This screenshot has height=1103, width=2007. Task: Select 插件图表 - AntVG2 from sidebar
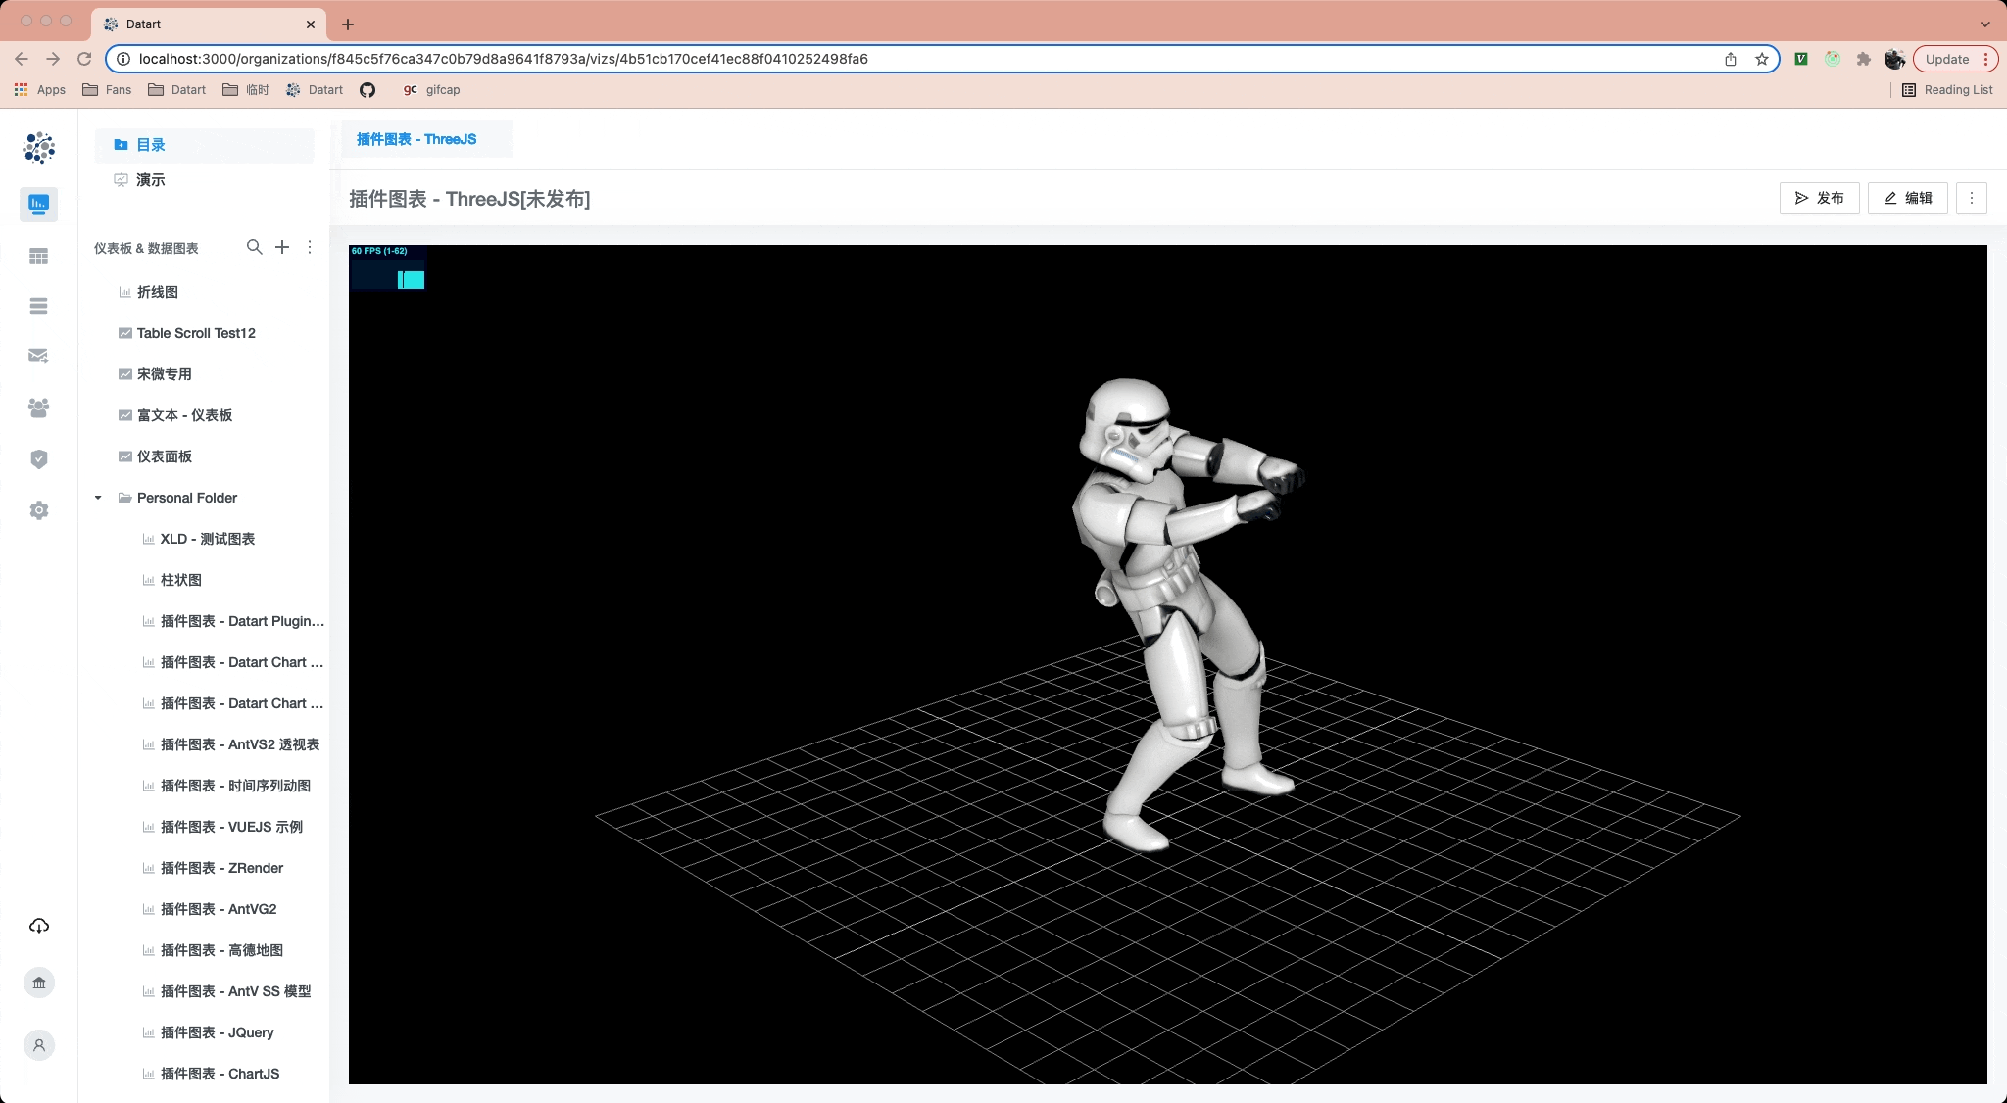click(219, 907)
